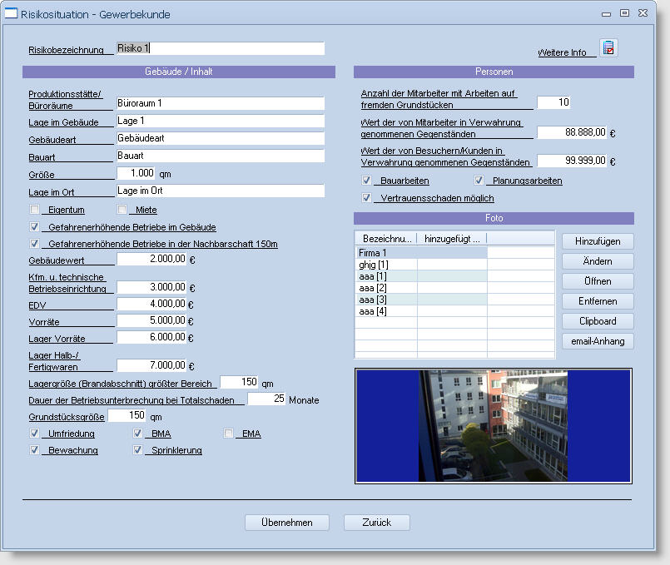Confirm the form with Übernehmen
Image resolution: width=670 pixels, height=565 pixels.
click(x=286, y=523)
